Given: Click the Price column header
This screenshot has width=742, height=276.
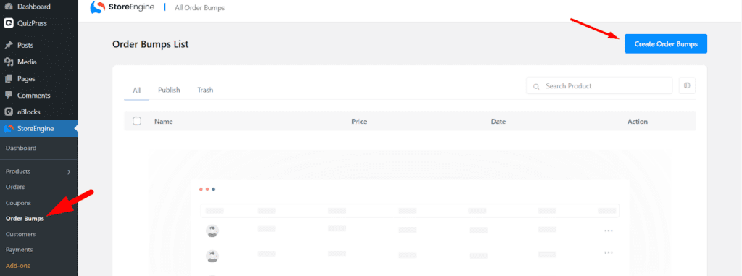Looking at the screenshot, I should pos(359,121).
